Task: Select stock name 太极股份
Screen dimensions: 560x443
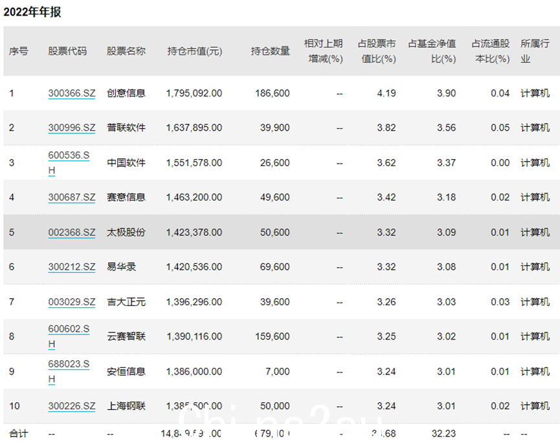Action: coord(126,233)
